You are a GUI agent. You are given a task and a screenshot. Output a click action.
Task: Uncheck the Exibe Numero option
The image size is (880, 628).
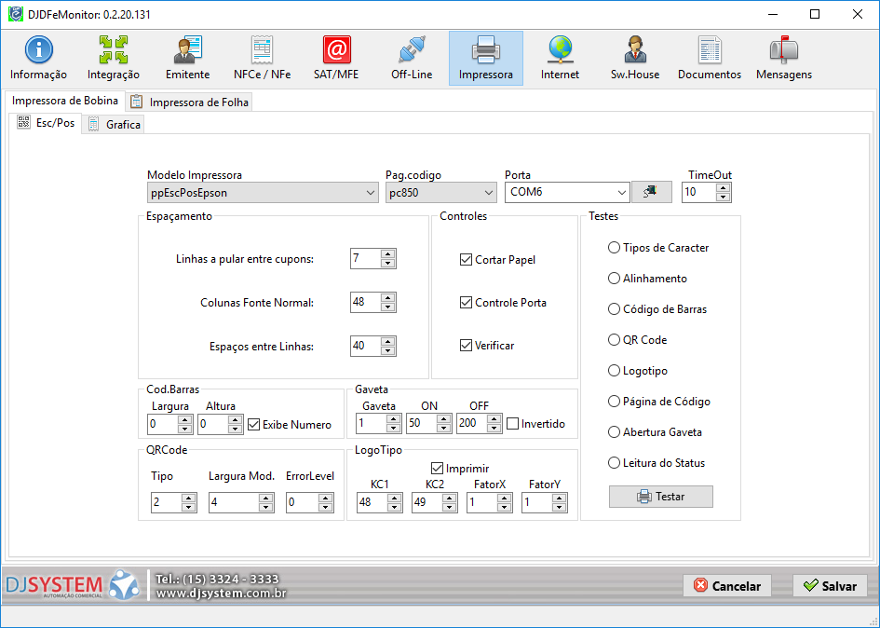tap(254, 425)
